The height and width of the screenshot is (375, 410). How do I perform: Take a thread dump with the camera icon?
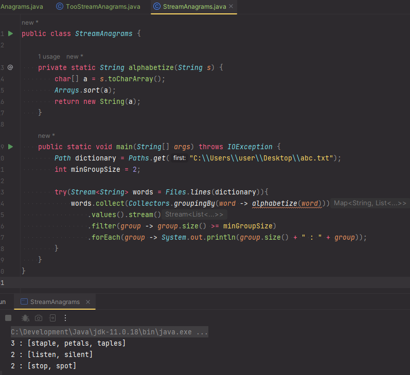[39, 318]
